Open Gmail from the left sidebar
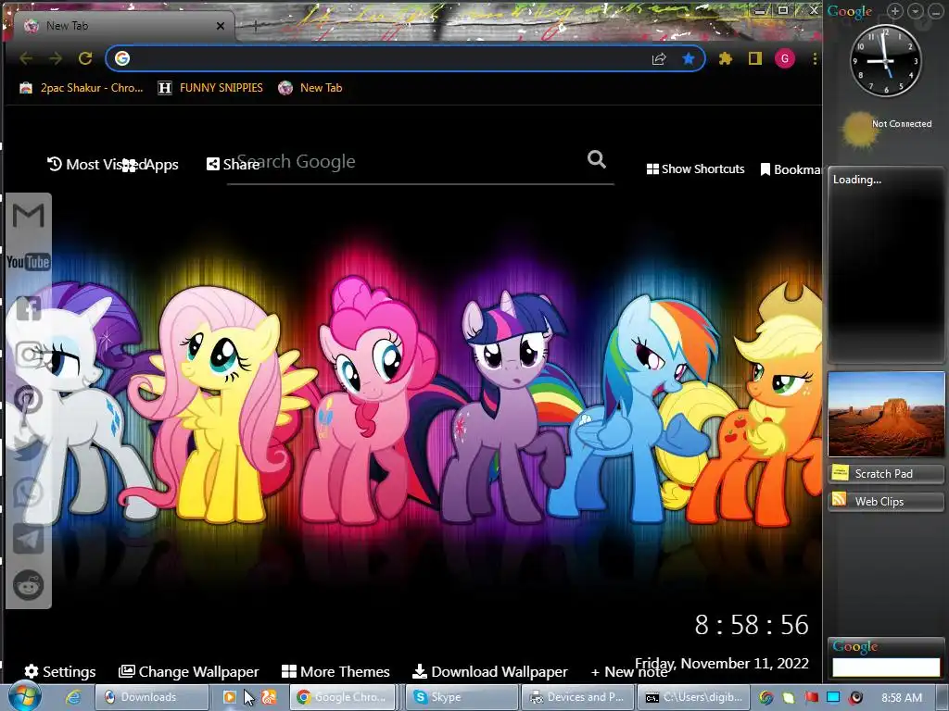The height and width of the screenshot is (711, 949). pos(28,215)
